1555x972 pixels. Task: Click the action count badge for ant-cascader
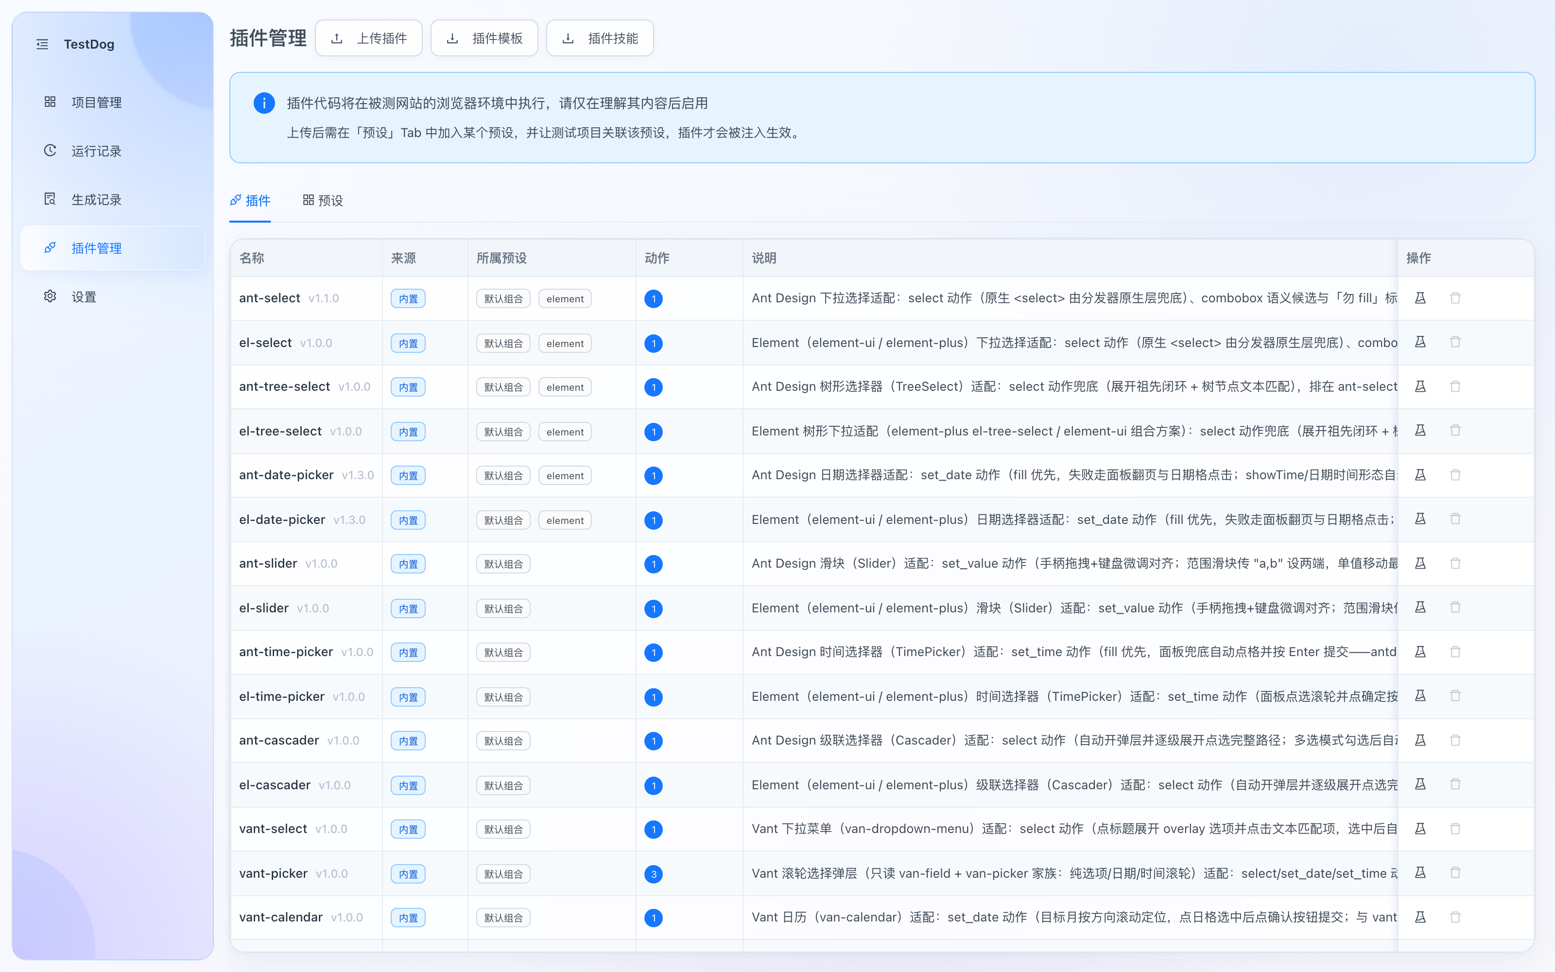point(654,741)
